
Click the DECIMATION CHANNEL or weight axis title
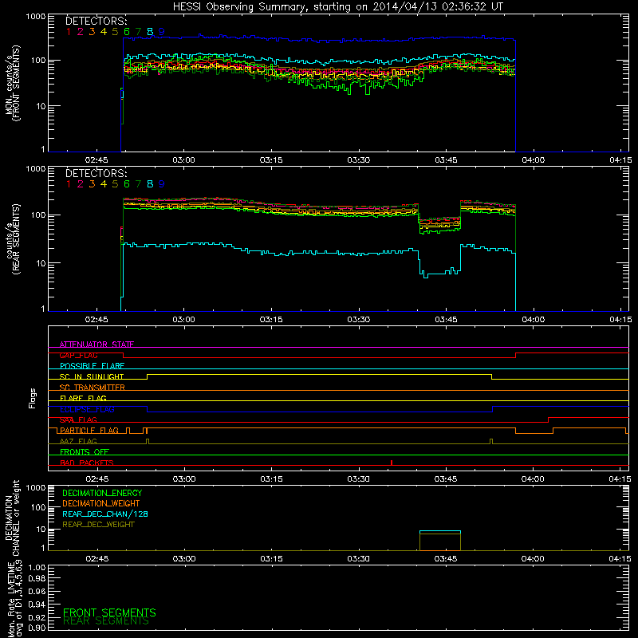[12, 518]
